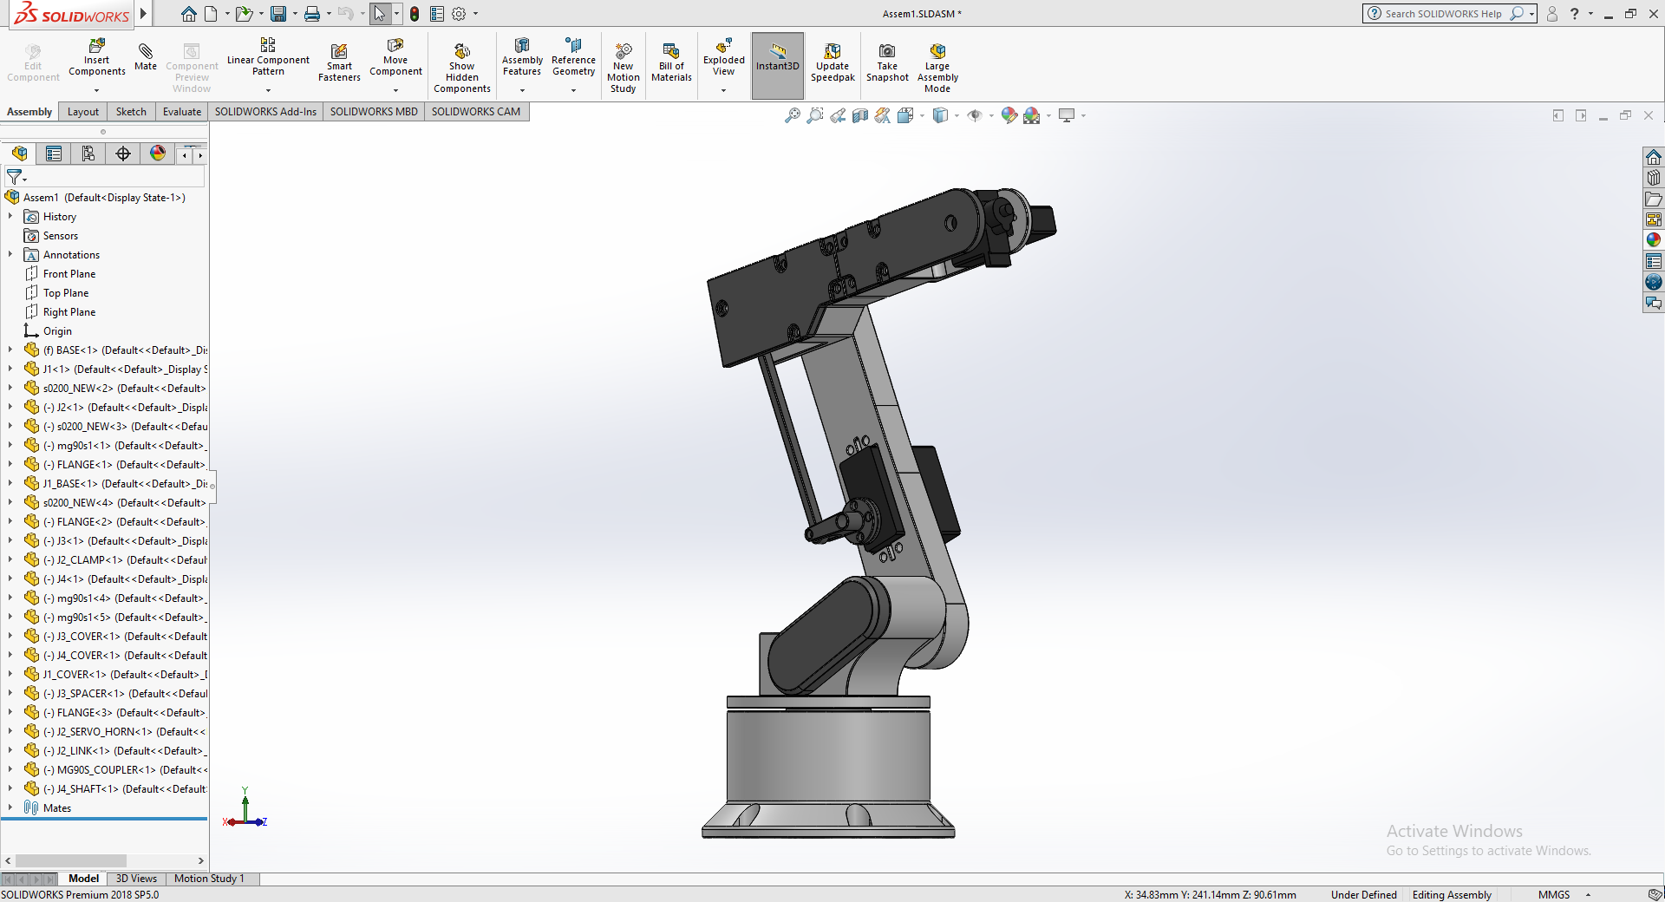
Task: Click the Search SOLIDWORKS Help field
Action: pos(1444,14)
